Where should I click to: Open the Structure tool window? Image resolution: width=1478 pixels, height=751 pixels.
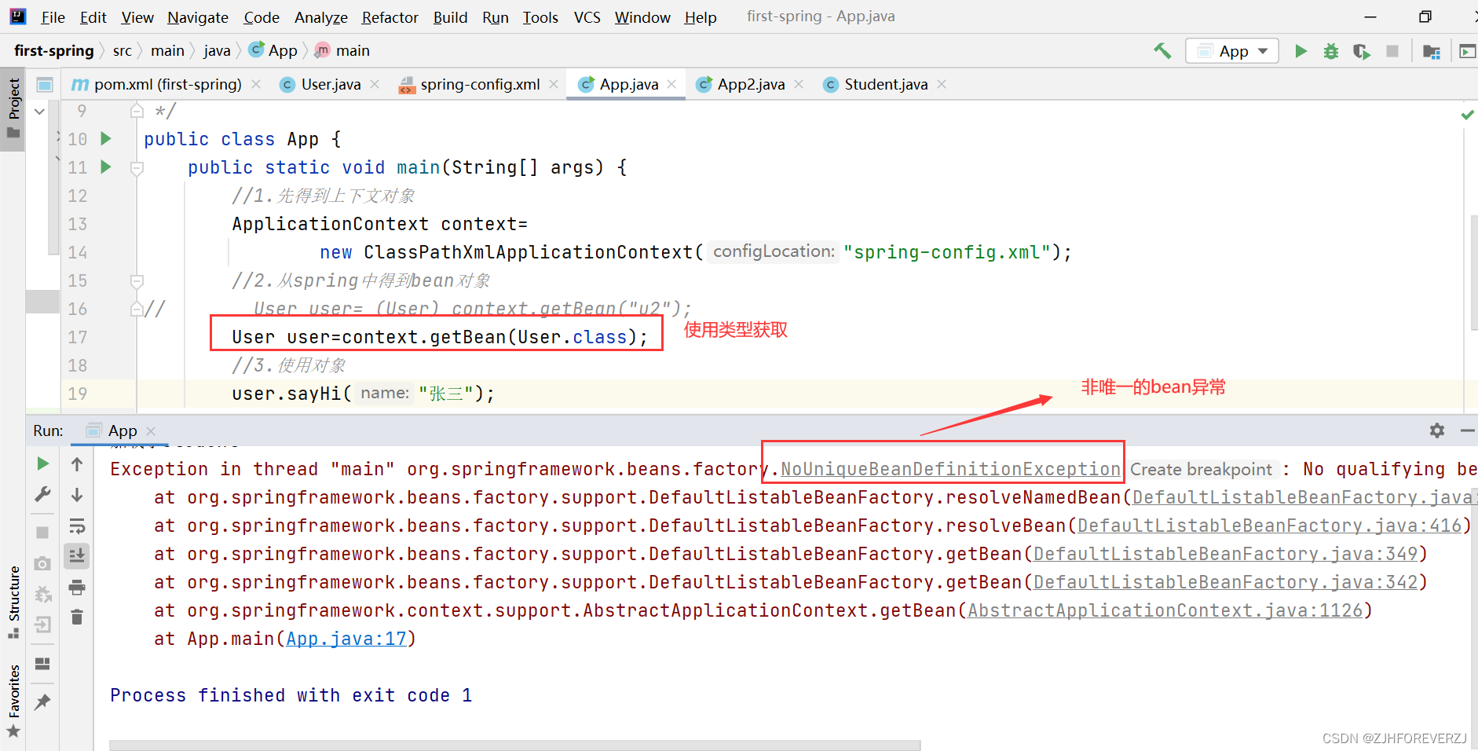(13, 601)
